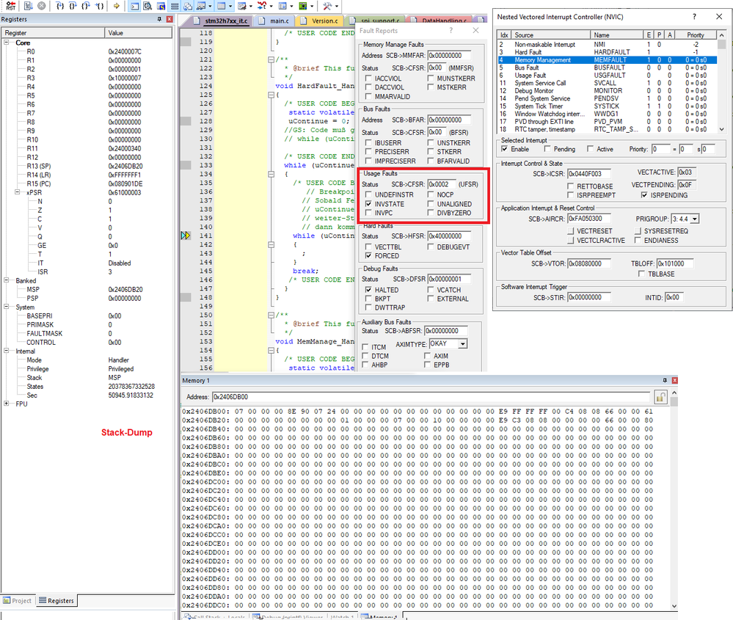Click the SCB->HFSR value field
Viewport: 733px width, 620px height.
point(449,236)
